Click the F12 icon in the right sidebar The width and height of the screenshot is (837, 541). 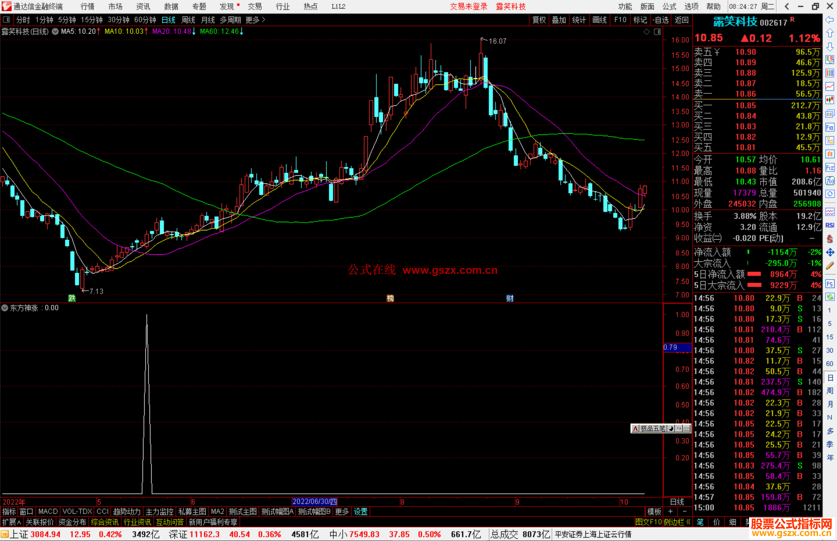tap(830, 168)
